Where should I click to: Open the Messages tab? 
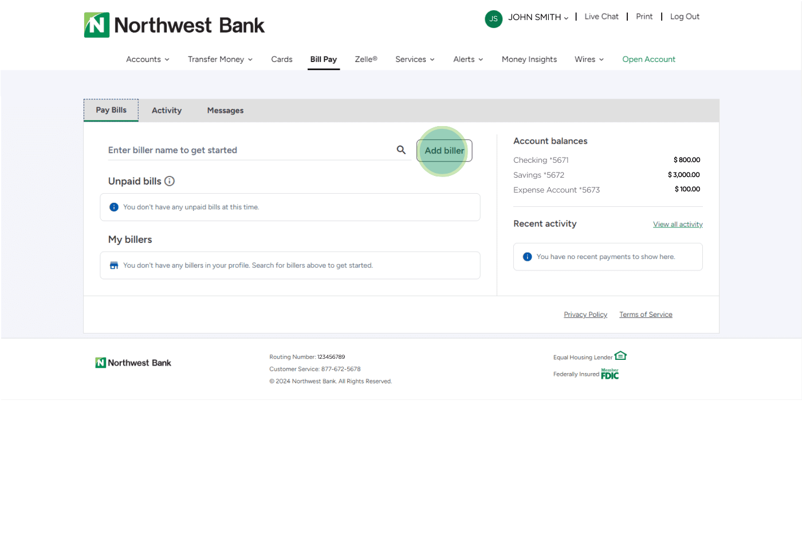coord(225,111)
